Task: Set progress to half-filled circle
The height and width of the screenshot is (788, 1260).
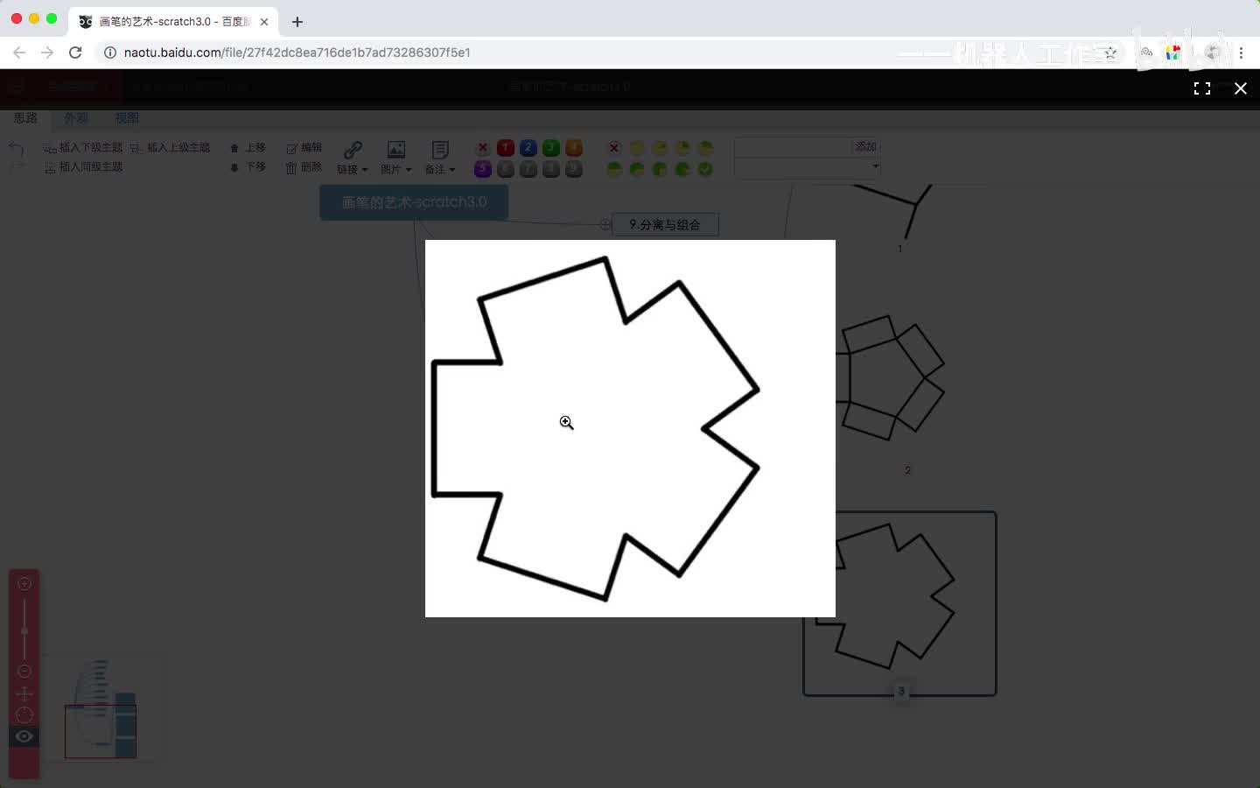Action: point(614,169)
